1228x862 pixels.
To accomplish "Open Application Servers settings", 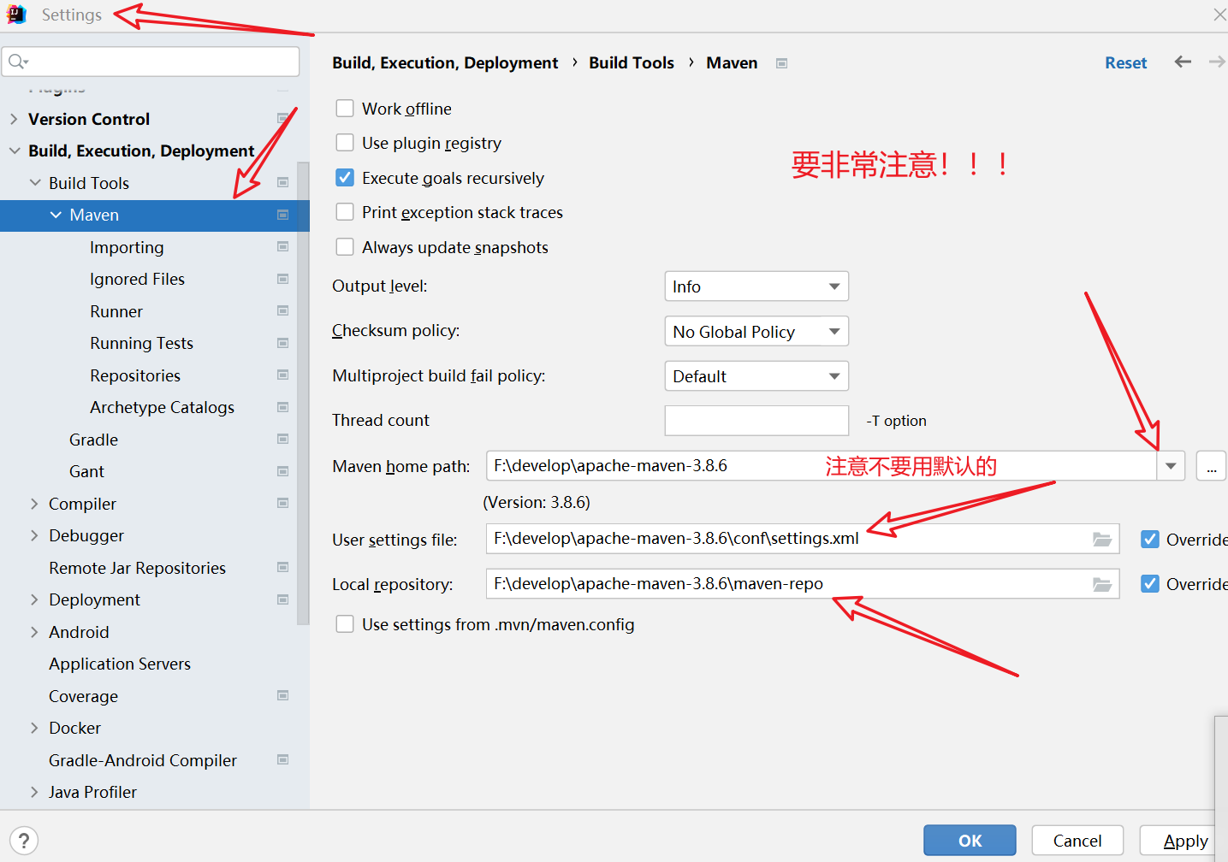I will 120,664.
